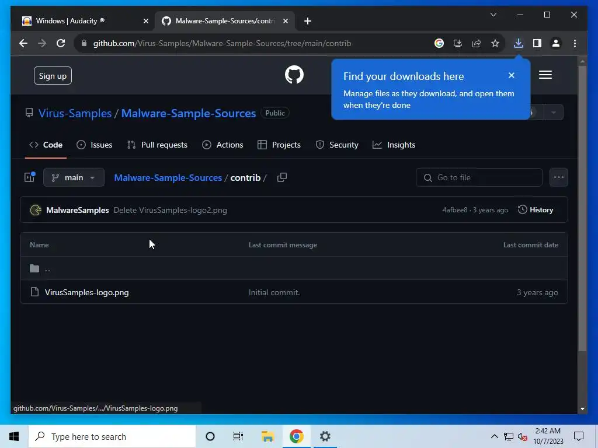Click the taskbar search box
The width and height of the screenshot is (598, 448).
tap(112, 436)
